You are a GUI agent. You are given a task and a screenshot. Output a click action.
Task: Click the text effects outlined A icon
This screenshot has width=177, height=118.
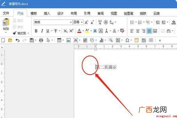pos(114,31)
